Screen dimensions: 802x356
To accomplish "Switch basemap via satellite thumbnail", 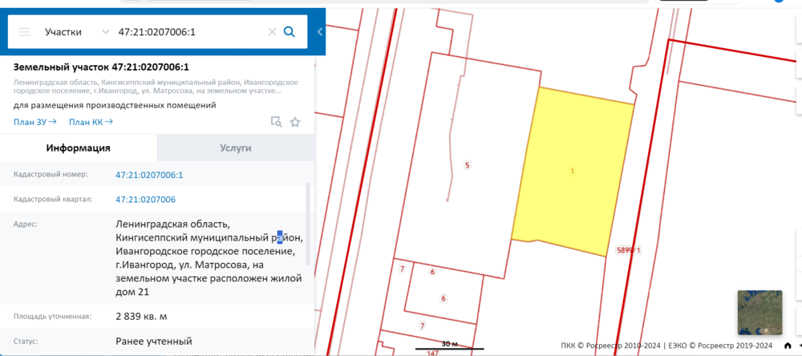I will [759, 312].
